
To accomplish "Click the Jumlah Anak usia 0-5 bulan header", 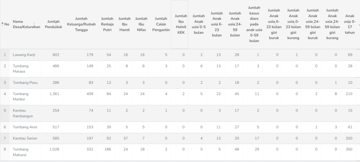I will pyautogui.click(x=199, y=24).
